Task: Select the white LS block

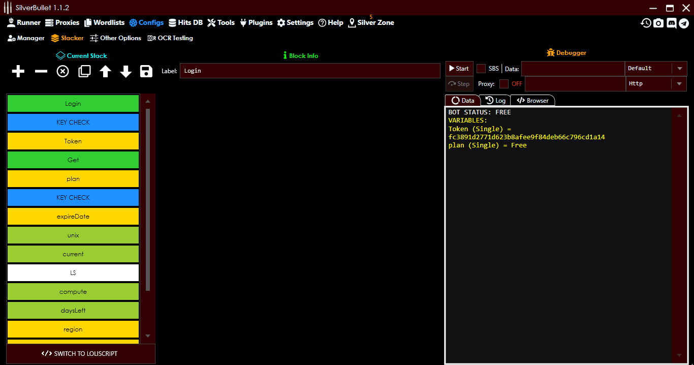Action: (x=73, y=273)
